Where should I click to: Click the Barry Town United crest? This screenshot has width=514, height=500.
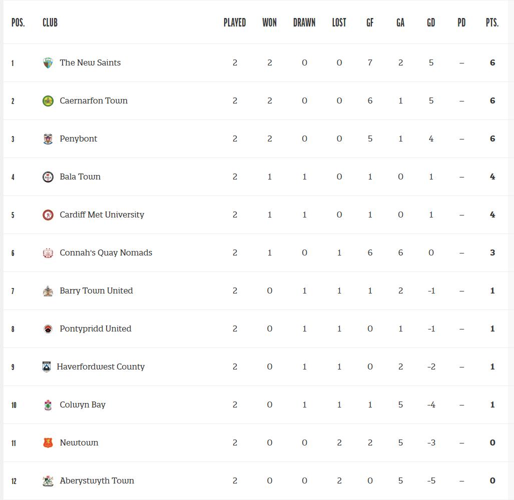coord(48,291)
